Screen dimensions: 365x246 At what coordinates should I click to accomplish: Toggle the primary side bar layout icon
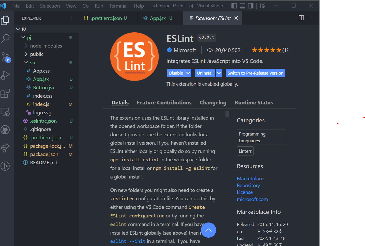[x=234, y=6]
